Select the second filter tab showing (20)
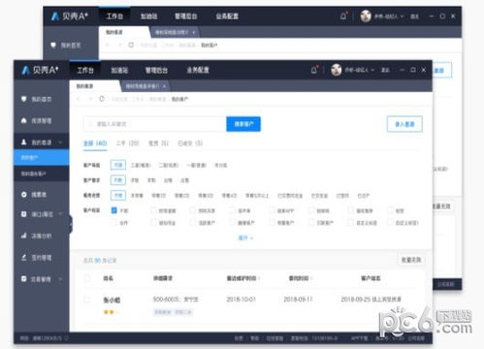The width and height of the screenshot is (484, 349). pos(128,143)
